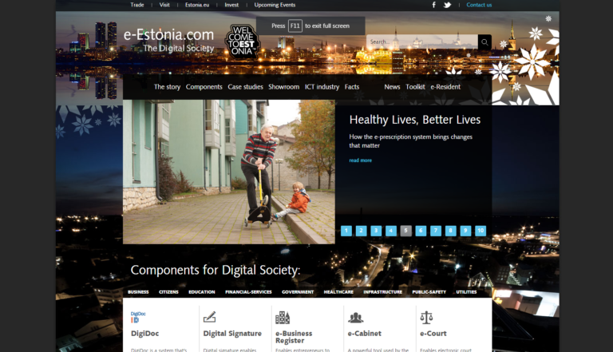Open the e-Business Register component title
The width and height of the screenshot is (613, 352).
tap(294, 337)
